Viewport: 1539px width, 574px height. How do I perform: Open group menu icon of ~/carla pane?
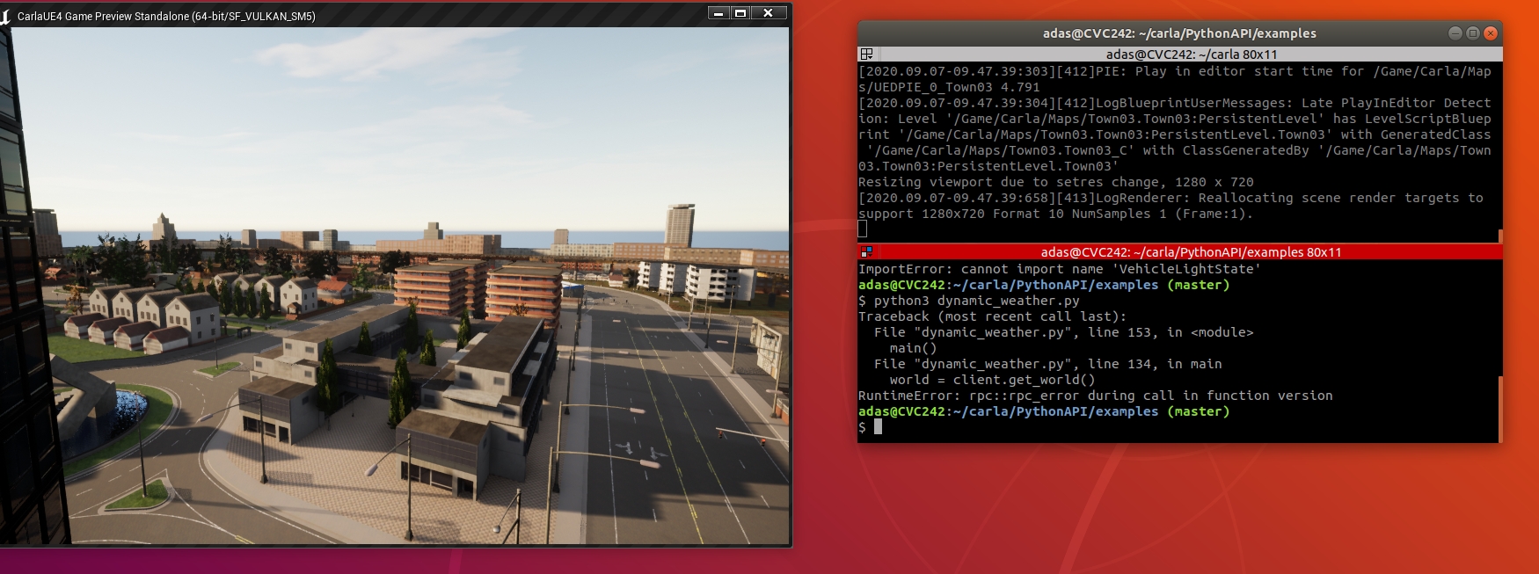pyautogui.click(x=866, y=54)
